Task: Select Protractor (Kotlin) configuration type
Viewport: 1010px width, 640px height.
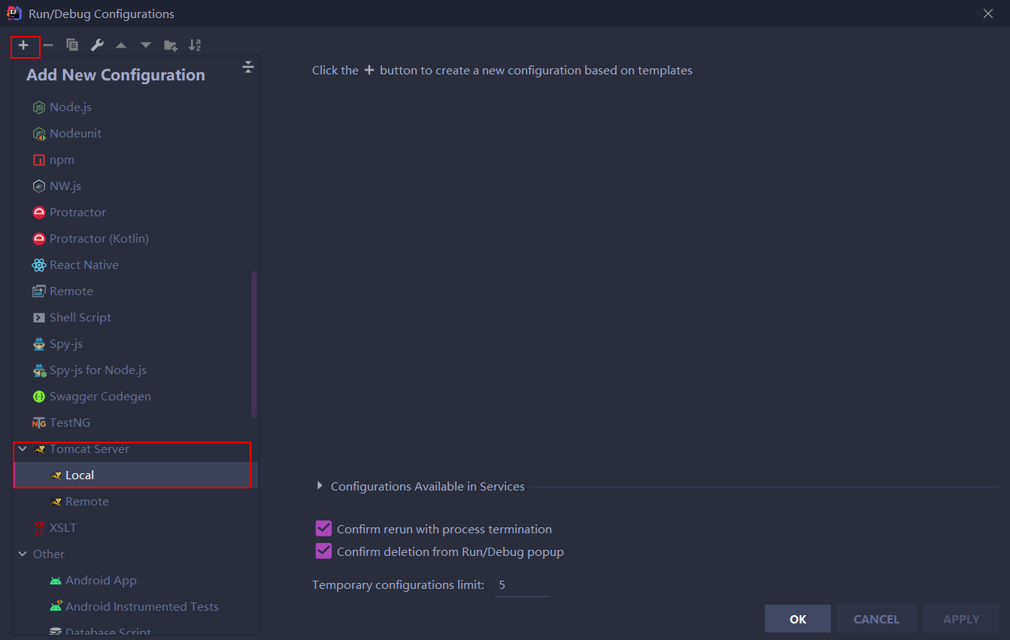Action: pos(135,239)
